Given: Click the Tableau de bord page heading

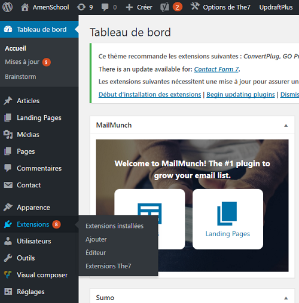Looking at the screenshot, I should point(130,32).
